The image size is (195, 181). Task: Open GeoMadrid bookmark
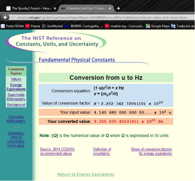tap(52, 26)
